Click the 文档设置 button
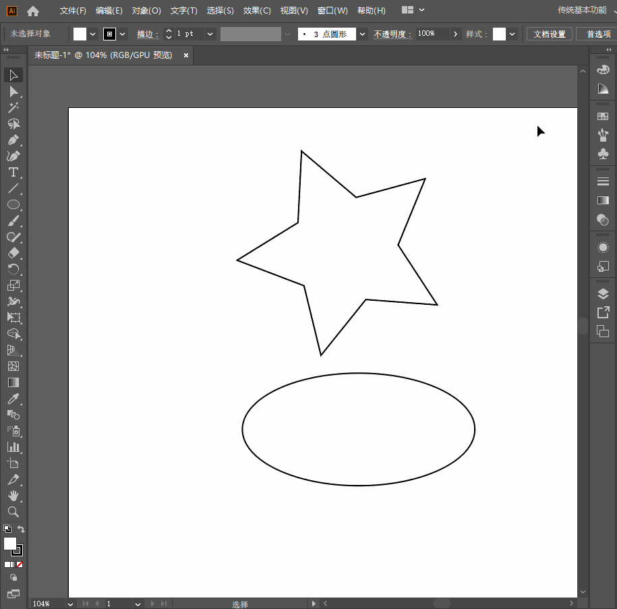Screen dimensions: 617x609 pos(549,34)
